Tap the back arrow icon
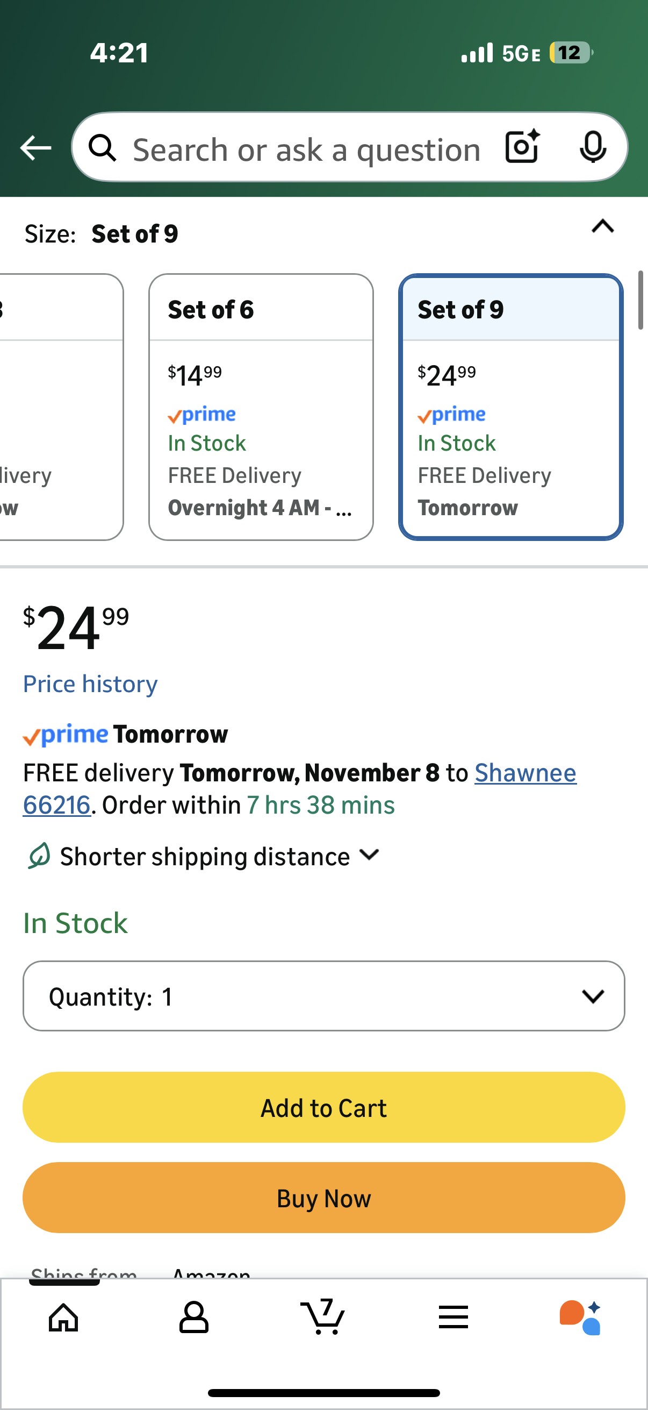 (35, 148)
